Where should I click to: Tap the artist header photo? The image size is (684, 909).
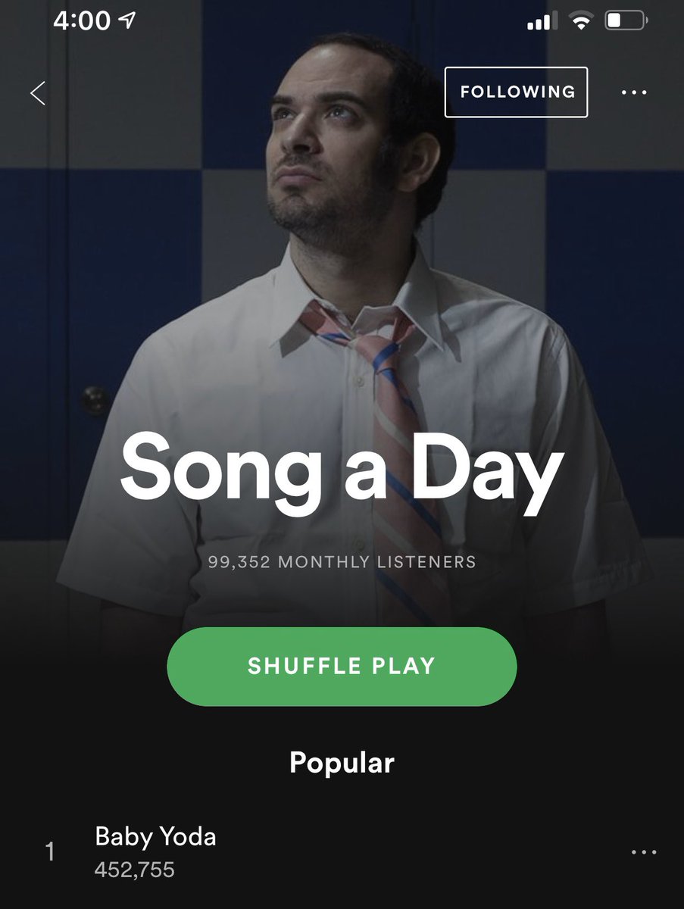tap(342, 303)
